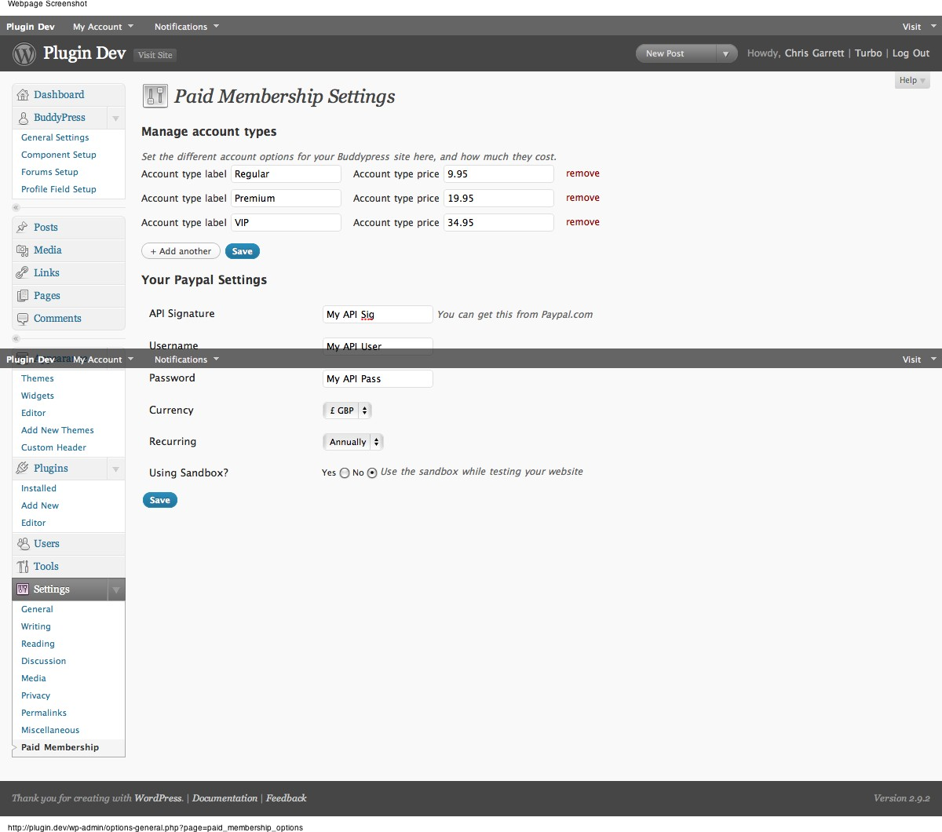This screenshot has width=942, height=832.
Task: Click the Plugins plug icon
Action: pyautogui.click(x=23, y=469)
